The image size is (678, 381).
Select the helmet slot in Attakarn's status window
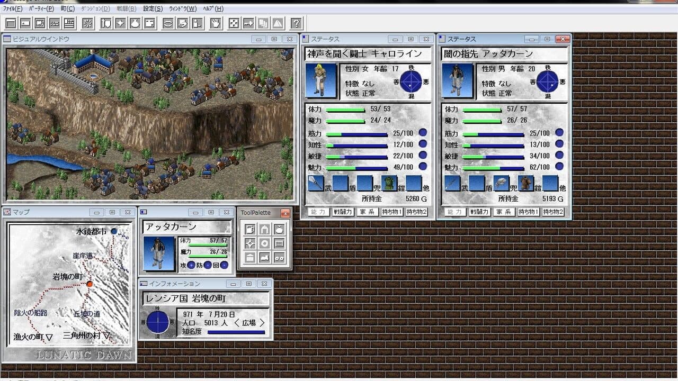(501, 183)
